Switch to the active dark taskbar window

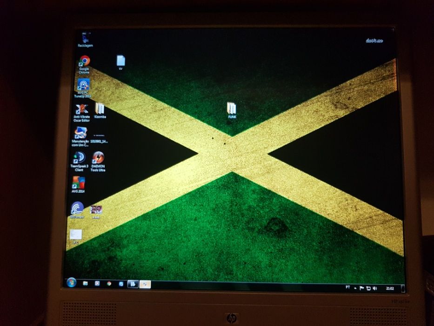pyautogui.click(x=133, y=284)
